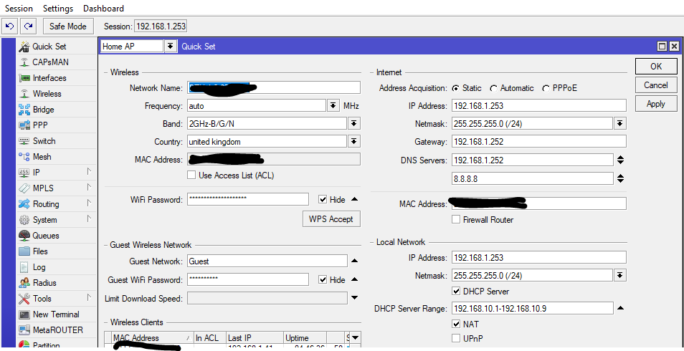Select Static address acquisition

[456, 89]
